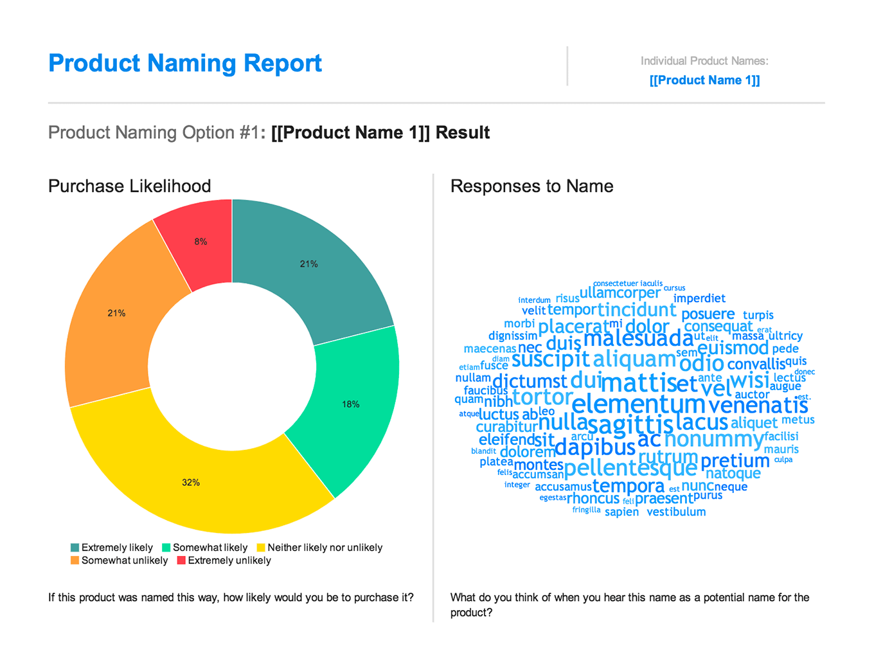874x655 pixels.
Task: Select sagittis in the word cloud
Action: click(x=630, y=423)
